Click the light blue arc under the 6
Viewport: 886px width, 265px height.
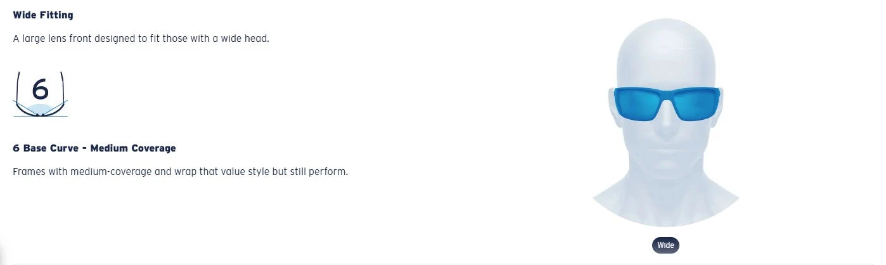point(40,110)
